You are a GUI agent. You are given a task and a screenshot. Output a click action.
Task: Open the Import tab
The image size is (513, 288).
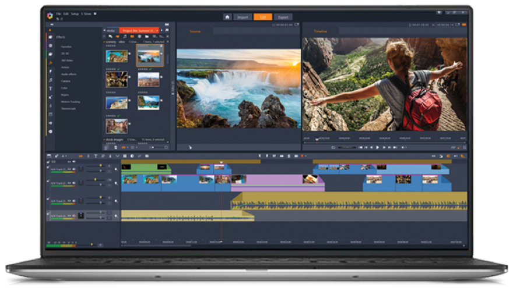coord(242,17)
